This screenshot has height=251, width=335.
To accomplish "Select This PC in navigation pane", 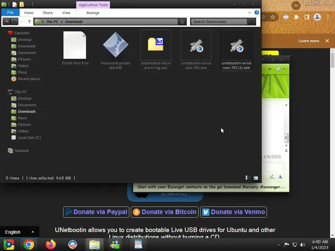I will (21, 92).
